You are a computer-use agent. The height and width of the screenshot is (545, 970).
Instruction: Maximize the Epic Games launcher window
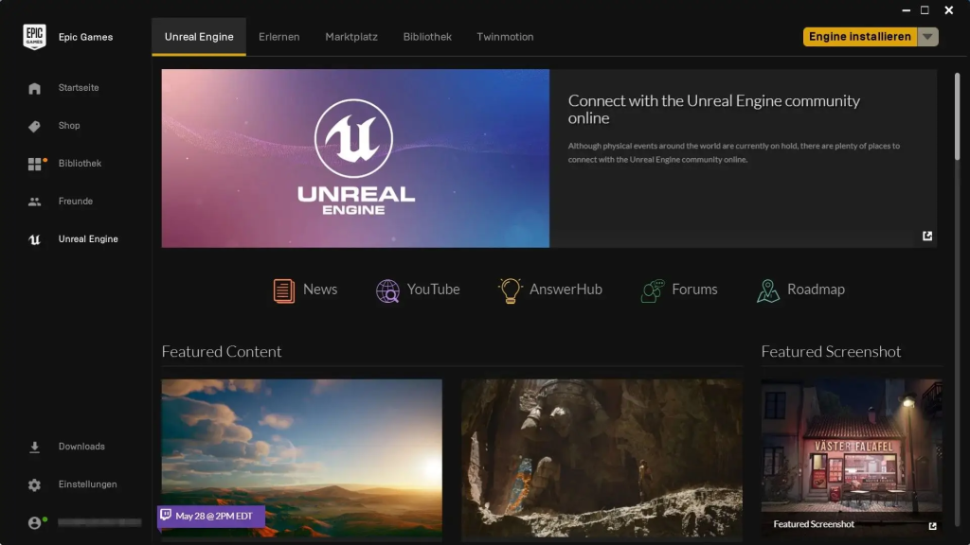coord(925,10)
